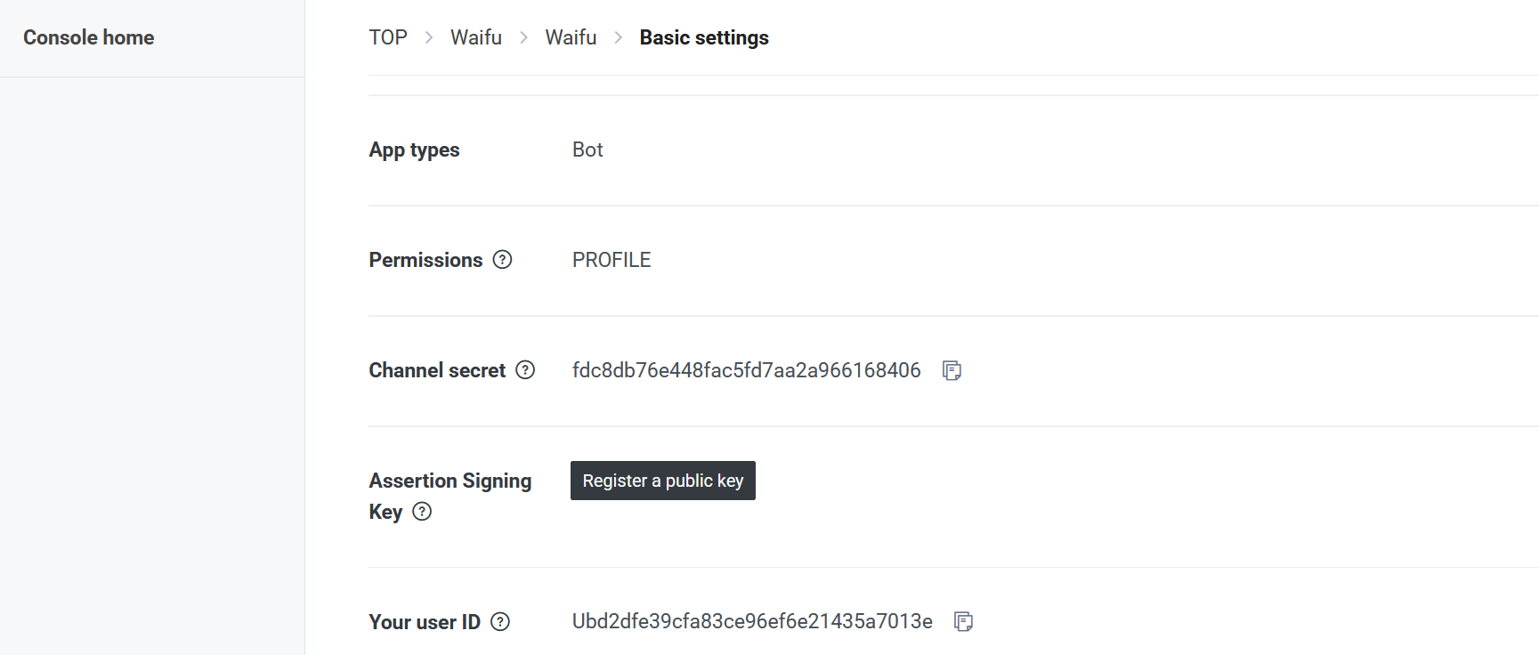Image resolution: width=1539 pixels, height=655 pixels.
Task: Copy the user ID value
Action: 963,621
